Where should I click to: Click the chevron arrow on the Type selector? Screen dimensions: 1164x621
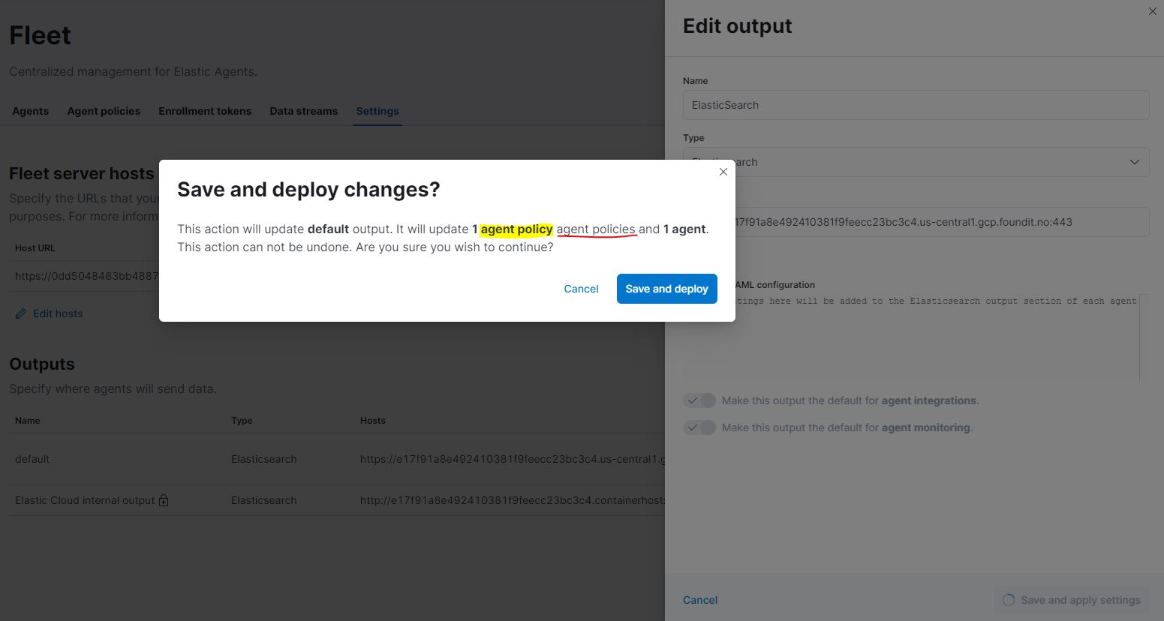coord(1135,161)
